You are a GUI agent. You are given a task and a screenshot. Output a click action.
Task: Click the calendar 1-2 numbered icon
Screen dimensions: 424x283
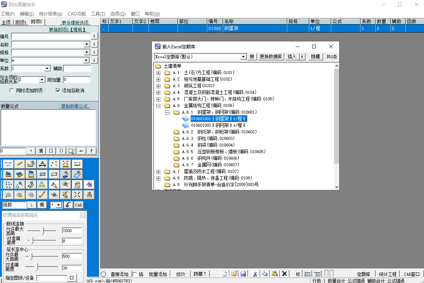(x=76, y=185)
